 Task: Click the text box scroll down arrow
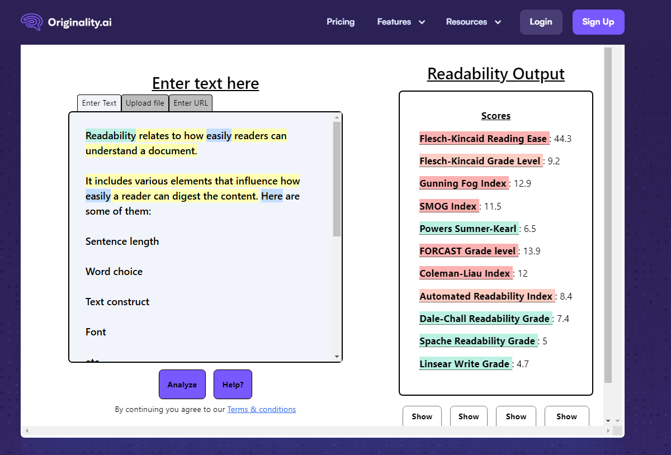[337, 357]
